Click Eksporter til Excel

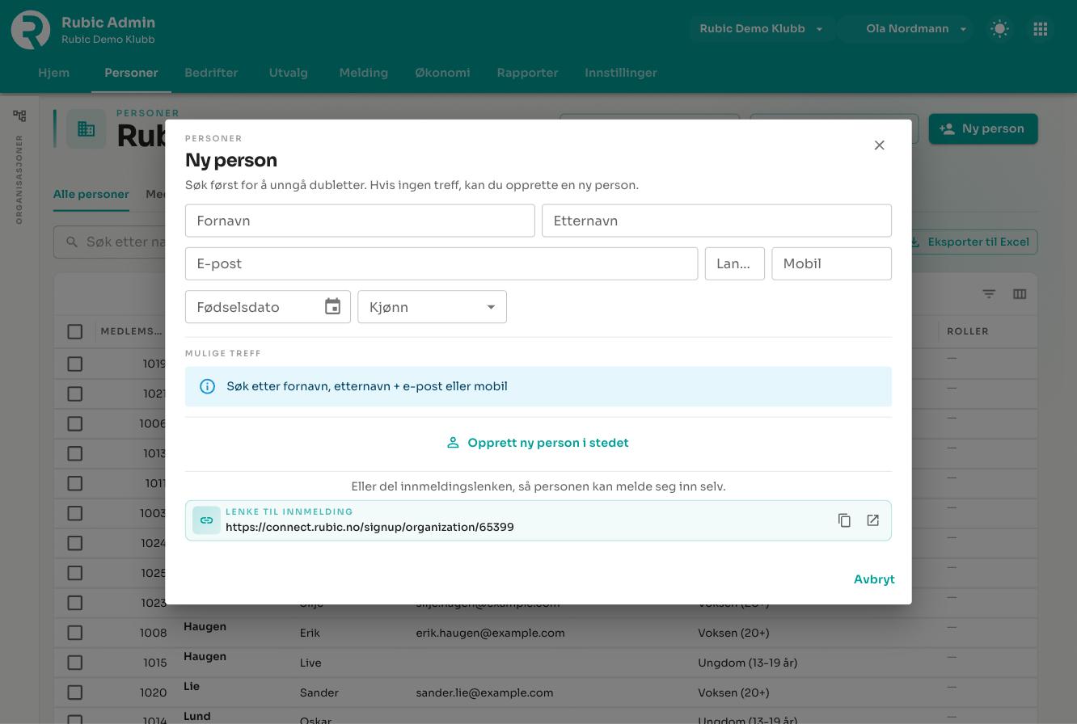(969, 242)
